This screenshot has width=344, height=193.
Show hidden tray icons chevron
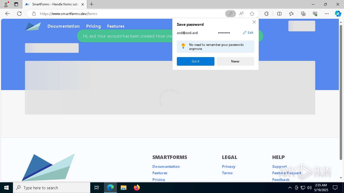tap(290, 188)
